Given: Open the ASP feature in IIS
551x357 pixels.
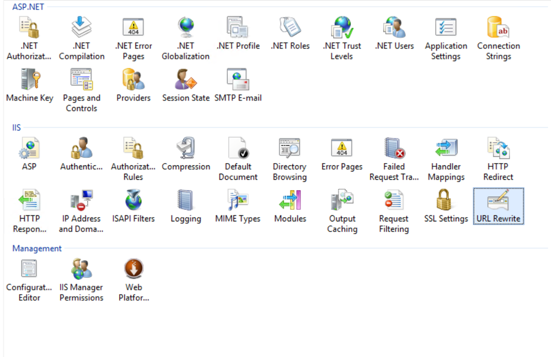Looking at the screenshot, I should tap(29, 154).
